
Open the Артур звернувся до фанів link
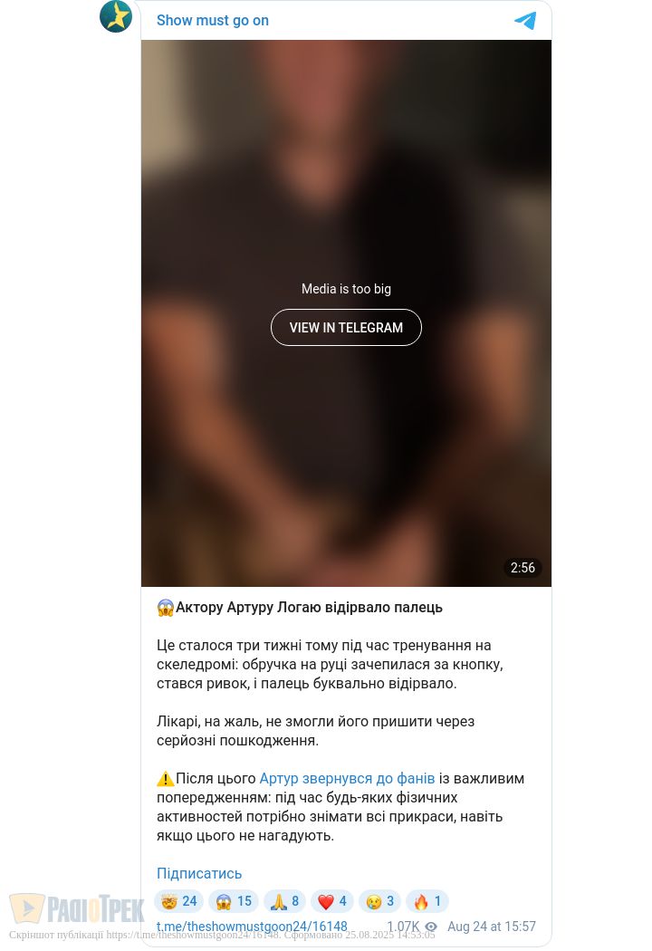[x=347, y=778]
